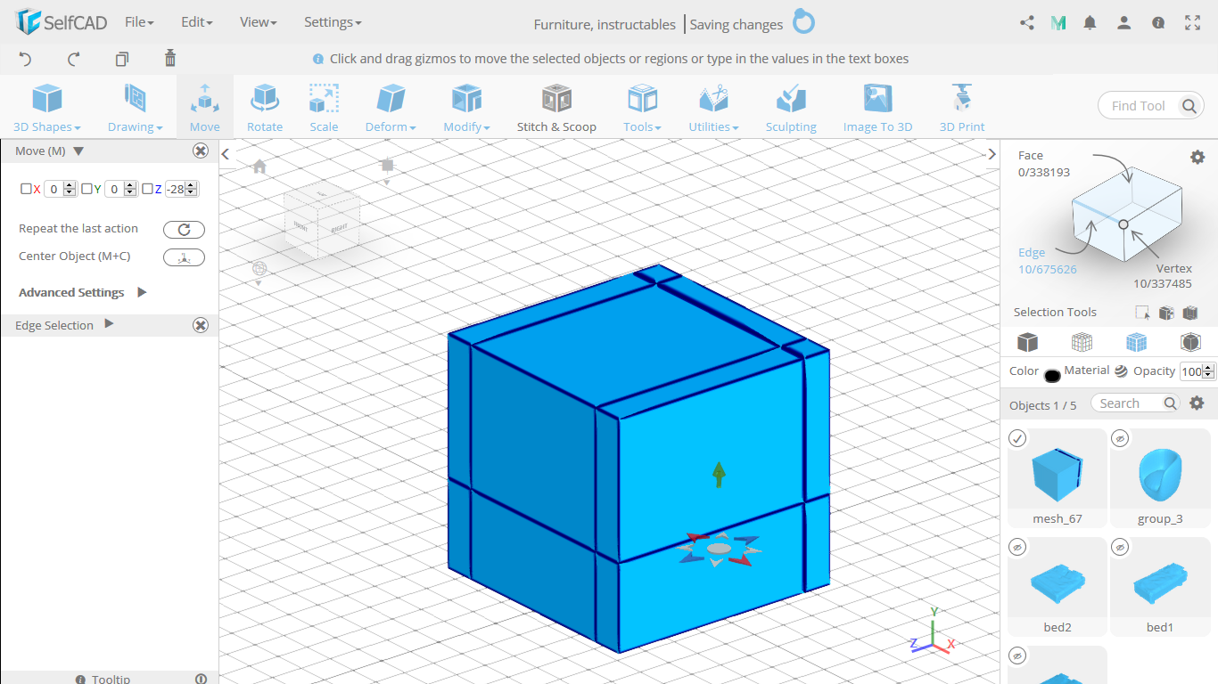Select Stitch & Scoop tool
Image resolution: width=1218 pixels, height=684 pixels.
(x=556, y=107)
